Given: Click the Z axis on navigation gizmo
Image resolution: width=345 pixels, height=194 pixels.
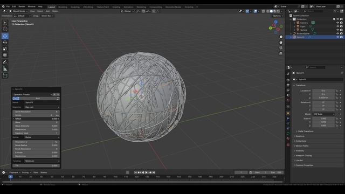Looking at the screenshot, I should coord(275,22).
